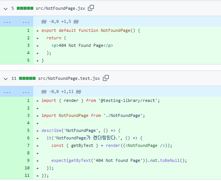Click the changed lines count '5'
The image size is (221, 181).
pos(13,8)
